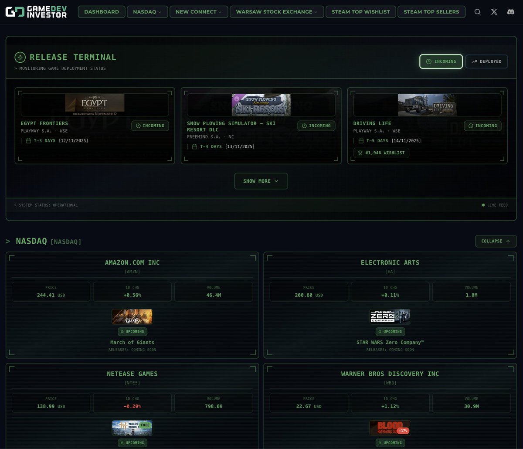
Task: Open Snow Plowing Ski Resort banner image
Action: point(261,105)
